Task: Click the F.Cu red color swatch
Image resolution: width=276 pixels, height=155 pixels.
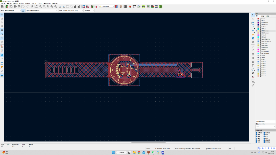Action: 258,19
